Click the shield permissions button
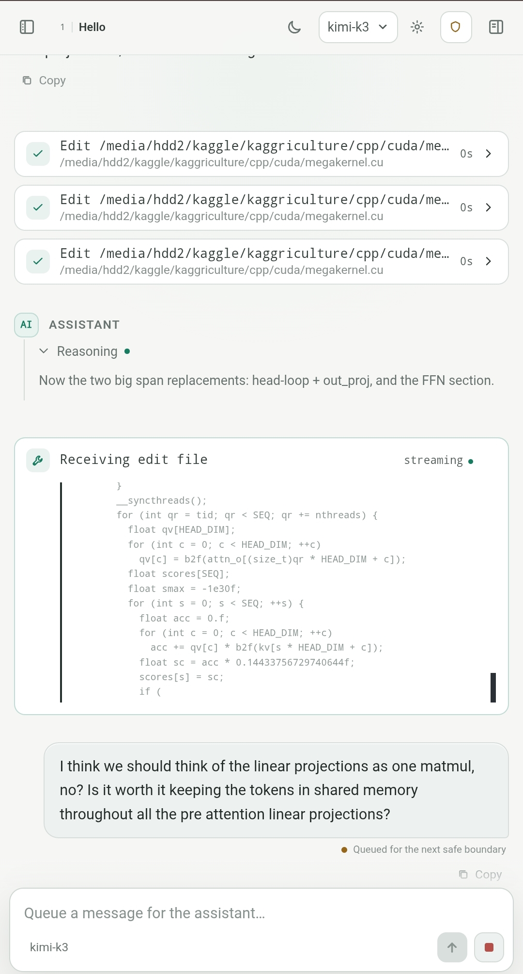Screen dimensions: 523x974 pyautogui.click(x=456, y=27)
